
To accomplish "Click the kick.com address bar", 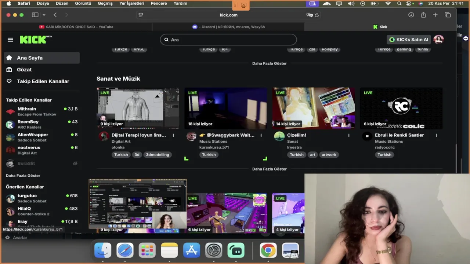I will tap(228, 15).
